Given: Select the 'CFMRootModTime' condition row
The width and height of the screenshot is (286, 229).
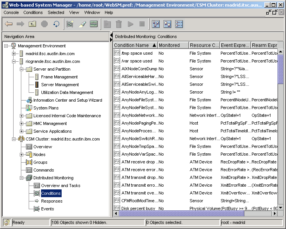Looking at the screenshot, I should click(196, 201).
